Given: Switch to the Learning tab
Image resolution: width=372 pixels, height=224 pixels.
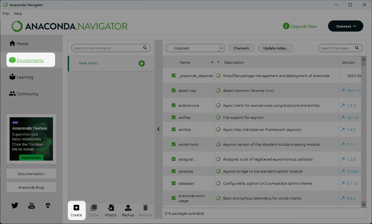Looking at the screenshot, I should 31,77.
